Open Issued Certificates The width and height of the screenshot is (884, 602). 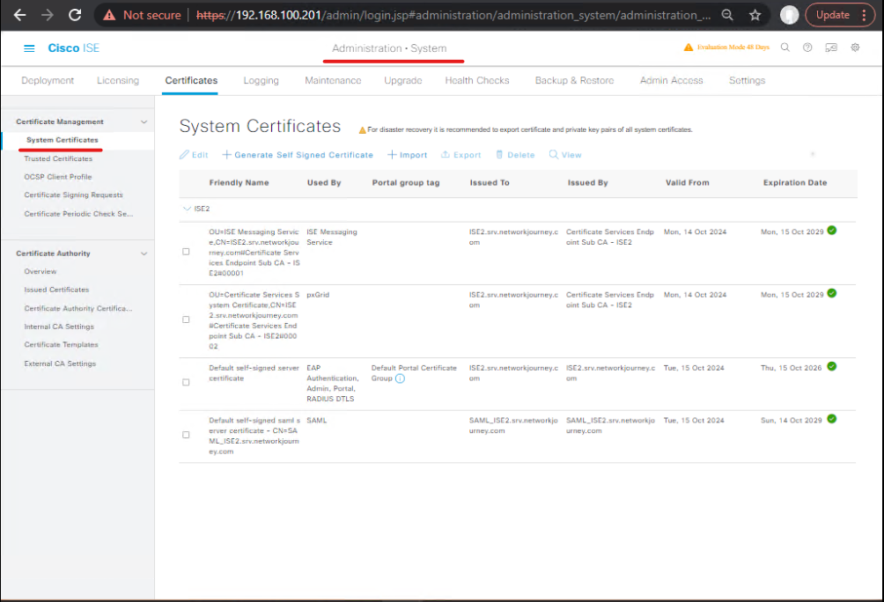click(56, 290)
